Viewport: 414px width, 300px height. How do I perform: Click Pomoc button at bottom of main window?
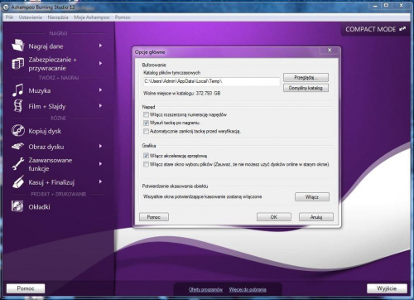point(26,288)
